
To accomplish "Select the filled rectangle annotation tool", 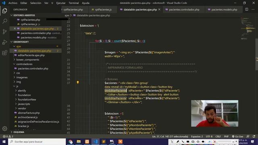I will pyautogui.click(x=188, y=141).
